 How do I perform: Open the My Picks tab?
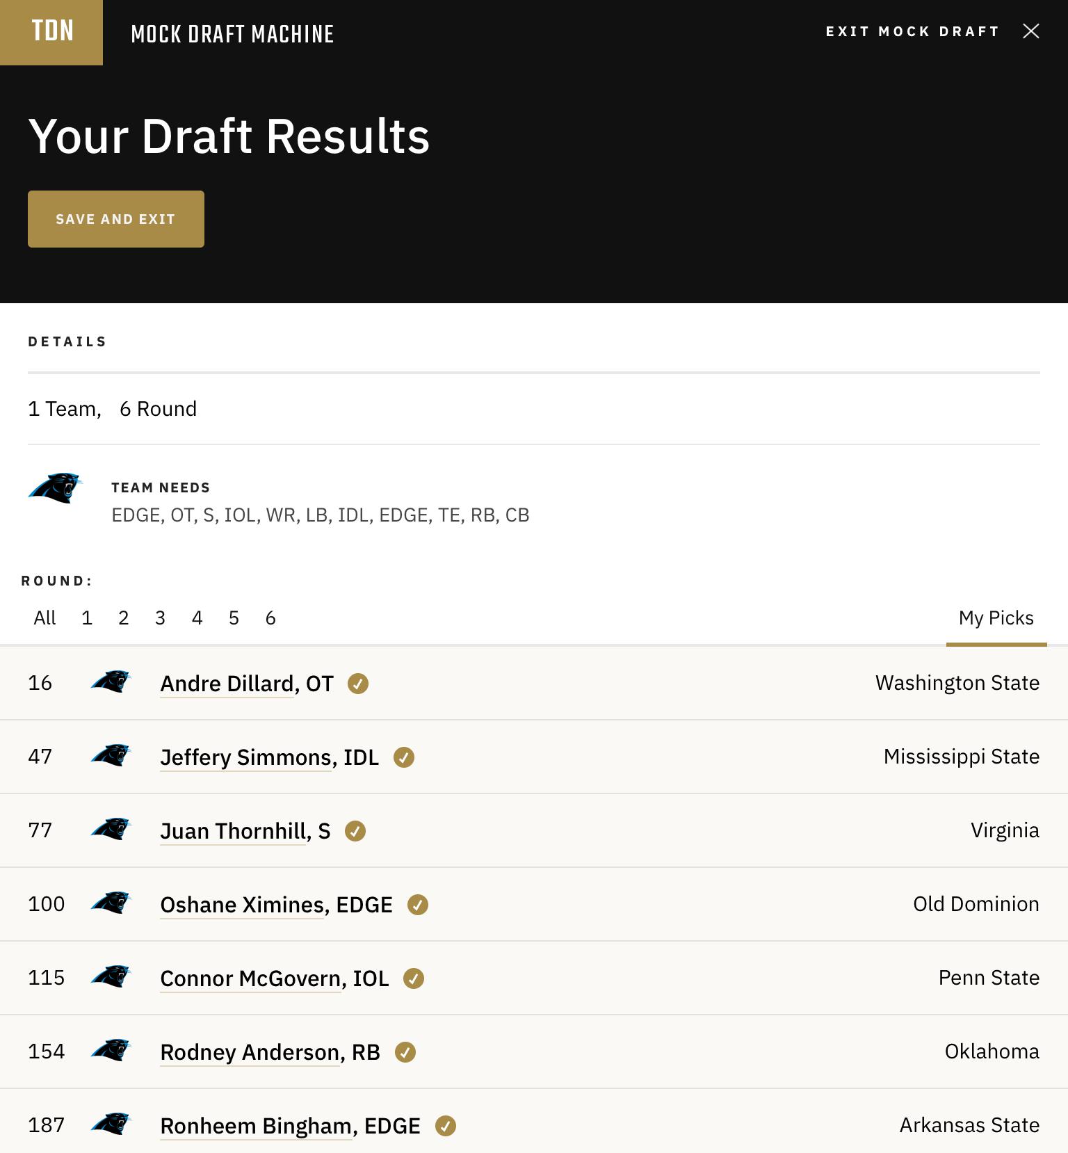(x=996, y=618)
